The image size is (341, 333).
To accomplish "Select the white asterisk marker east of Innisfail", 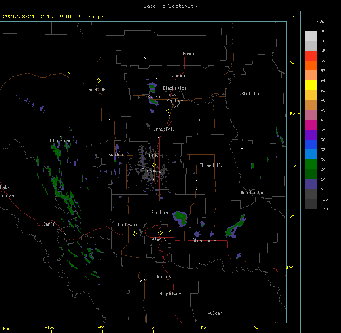I will pyautogui.click(x=199, y=120).
